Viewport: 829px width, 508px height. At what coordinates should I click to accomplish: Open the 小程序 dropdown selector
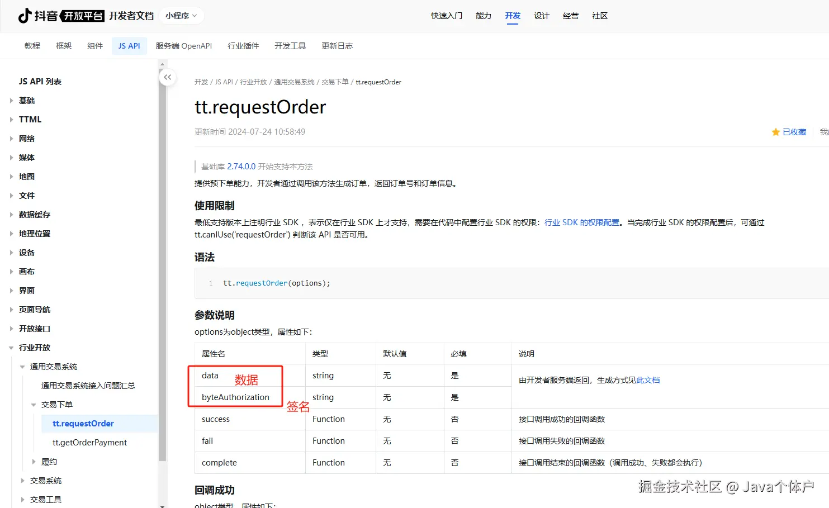(x=181, y=16)
